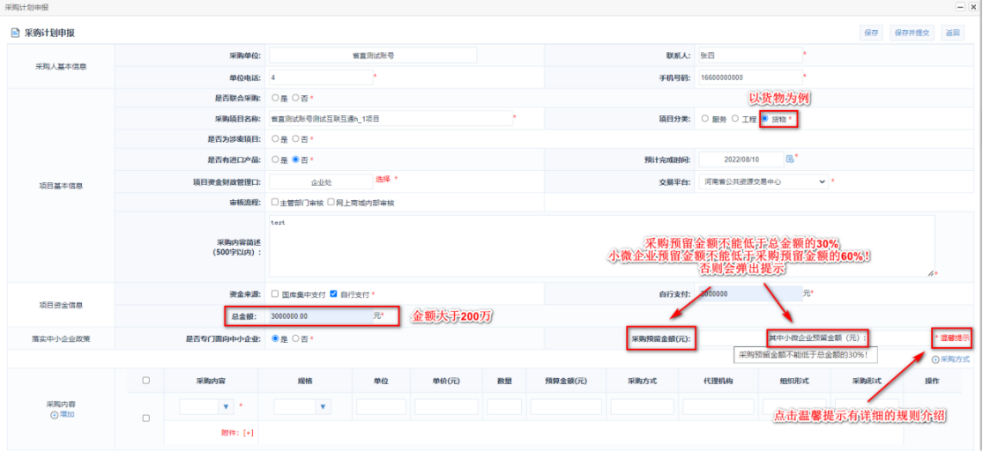The image size is (983, 452).
Task: Expand the 规格 dropdown in table row
Action: click(322, 407)
